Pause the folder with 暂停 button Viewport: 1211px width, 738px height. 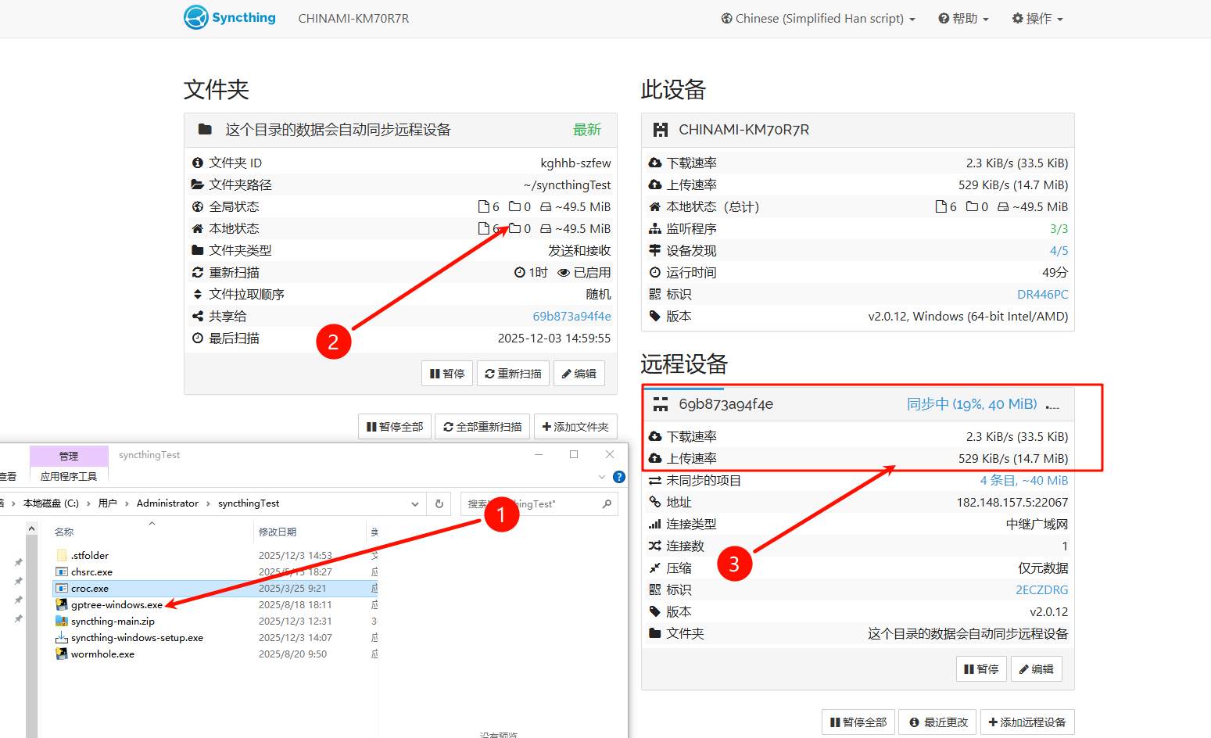(x=447, y=374)
